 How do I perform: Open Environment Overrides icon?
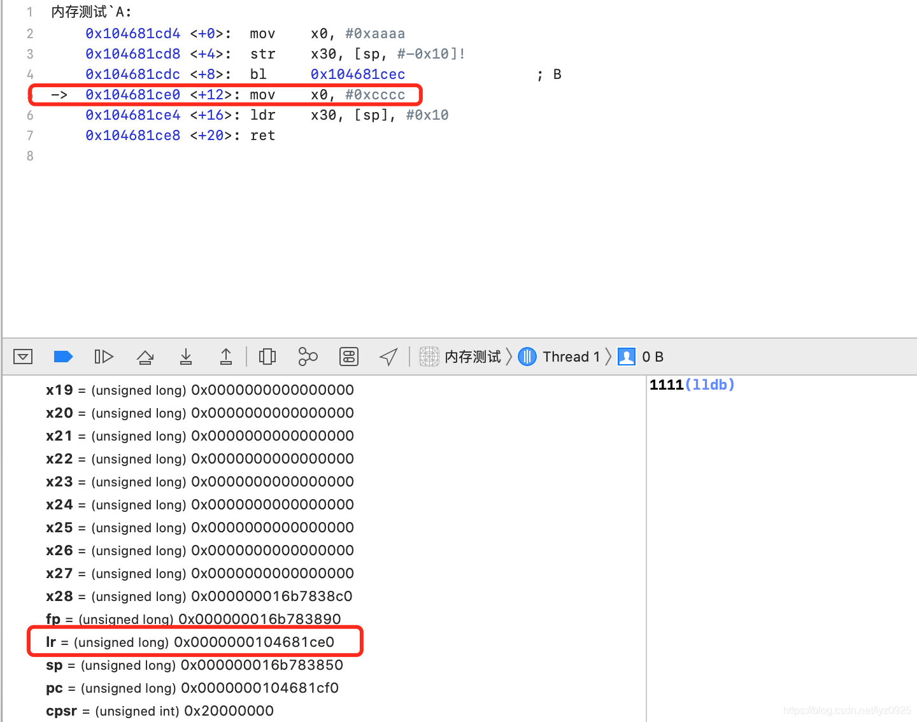pyautogui.click(x=349, y=357)
